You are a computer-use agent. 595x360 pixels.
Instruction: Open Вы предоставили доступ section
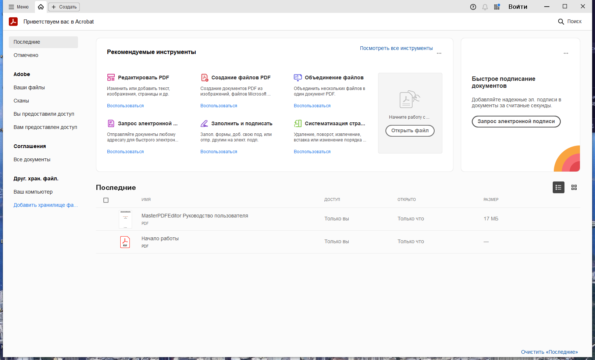tap(44, 114)
